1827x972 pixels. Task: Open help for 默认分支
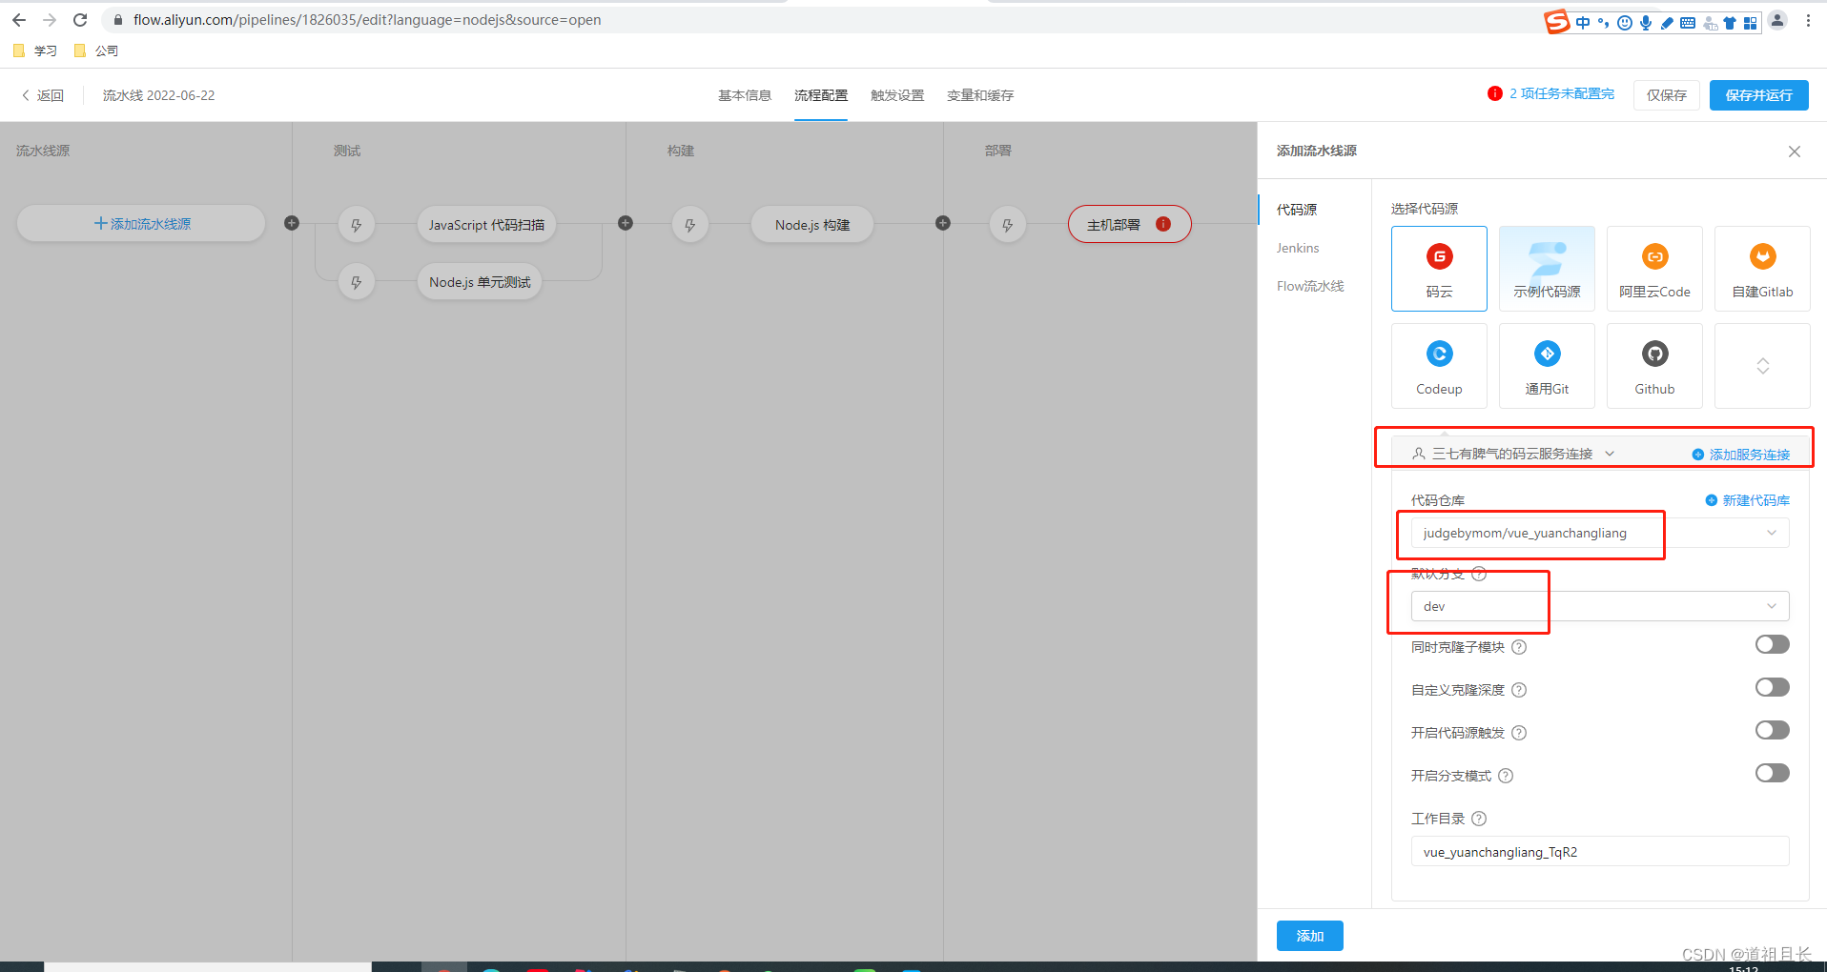click(1479, 574)
